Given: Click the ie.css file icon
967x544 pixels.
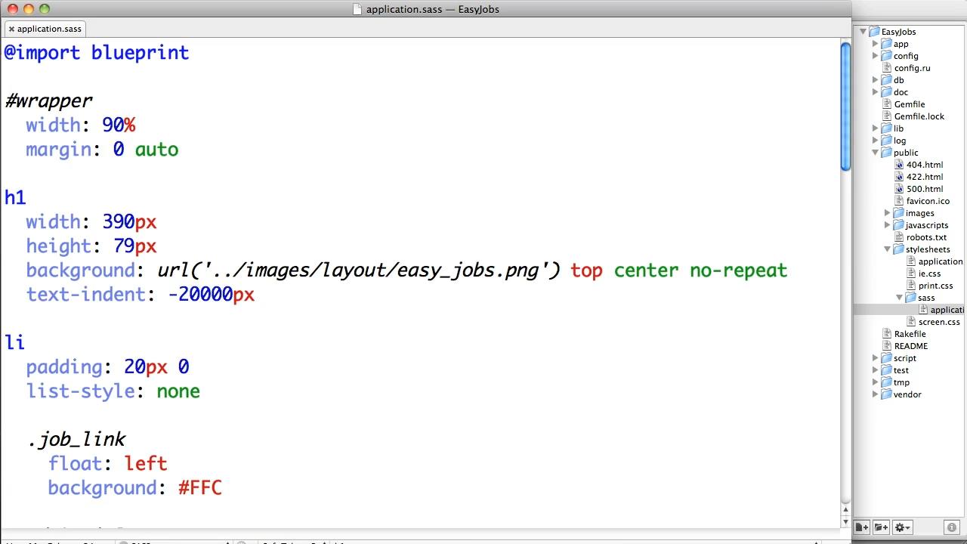Looking at the screenshot, I should (911, 274).
